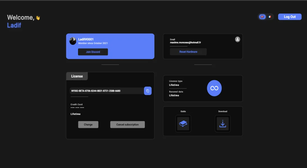Screen dimensions: 307x168
Task: Select the License tab header
Action: 77,76
